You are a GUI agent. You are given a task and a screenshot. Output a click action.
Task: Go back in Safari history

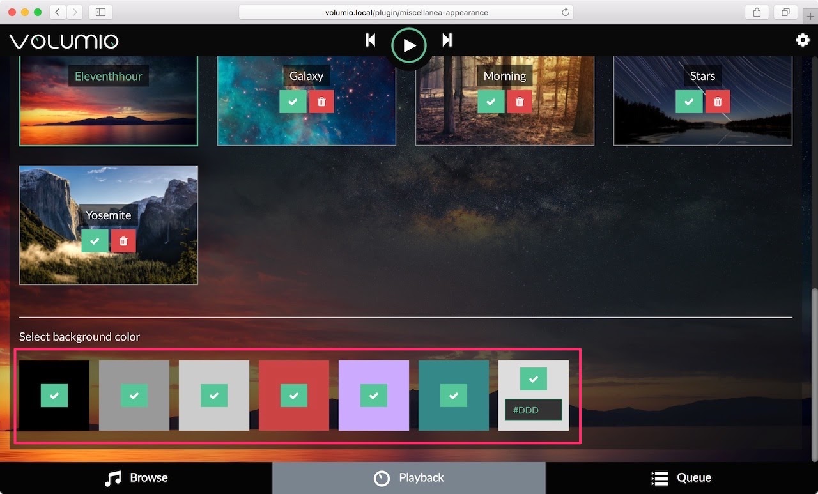(58, 12)
